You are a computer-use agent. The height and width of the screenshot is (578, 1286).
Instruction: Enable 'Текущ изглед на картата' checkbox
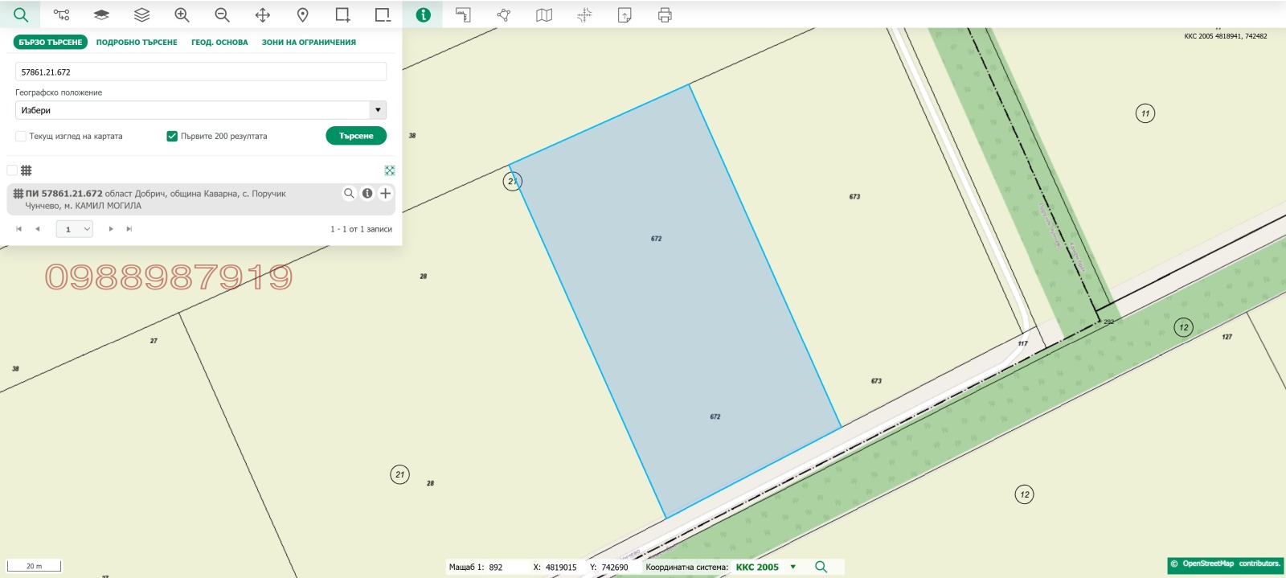[x=21, y=137]
